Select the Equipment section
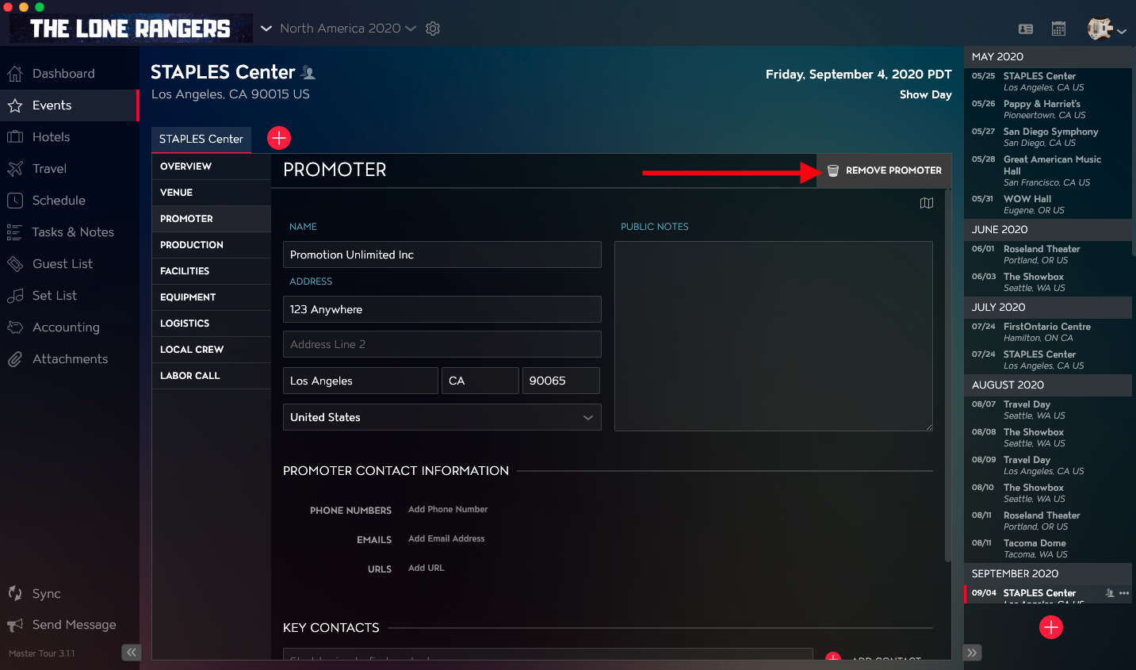The width and height of the screenshot is (1136, 670). tap(211, 297)
